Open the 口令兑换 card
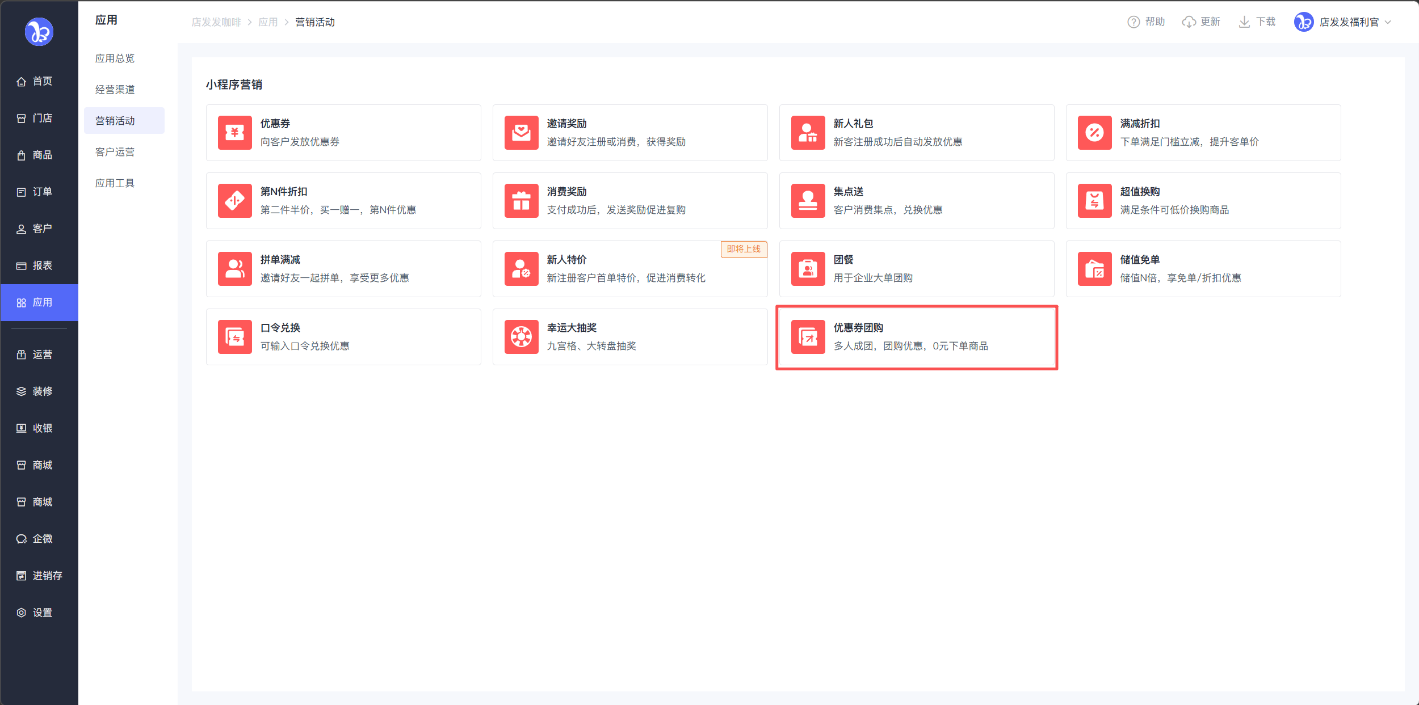The width and height of the screenshot is (1419, 705). [343, 337]
